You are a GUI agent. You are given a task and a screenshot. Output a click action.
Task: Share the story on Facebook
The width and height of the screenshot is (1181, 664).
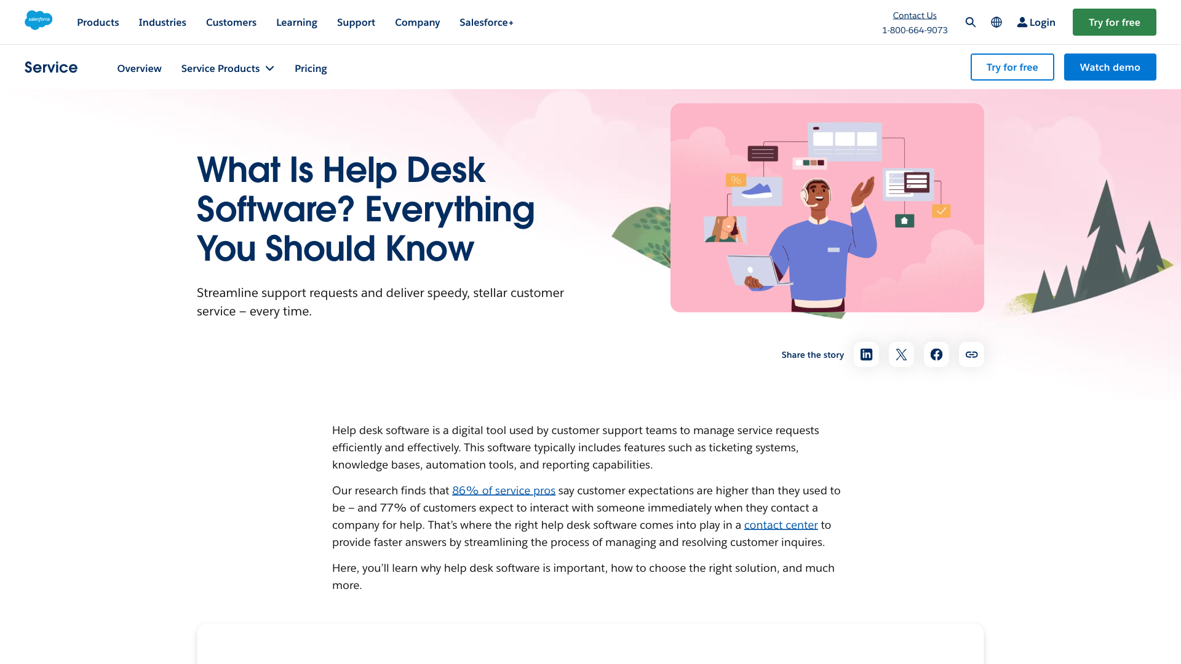click(x=936, y=355)
